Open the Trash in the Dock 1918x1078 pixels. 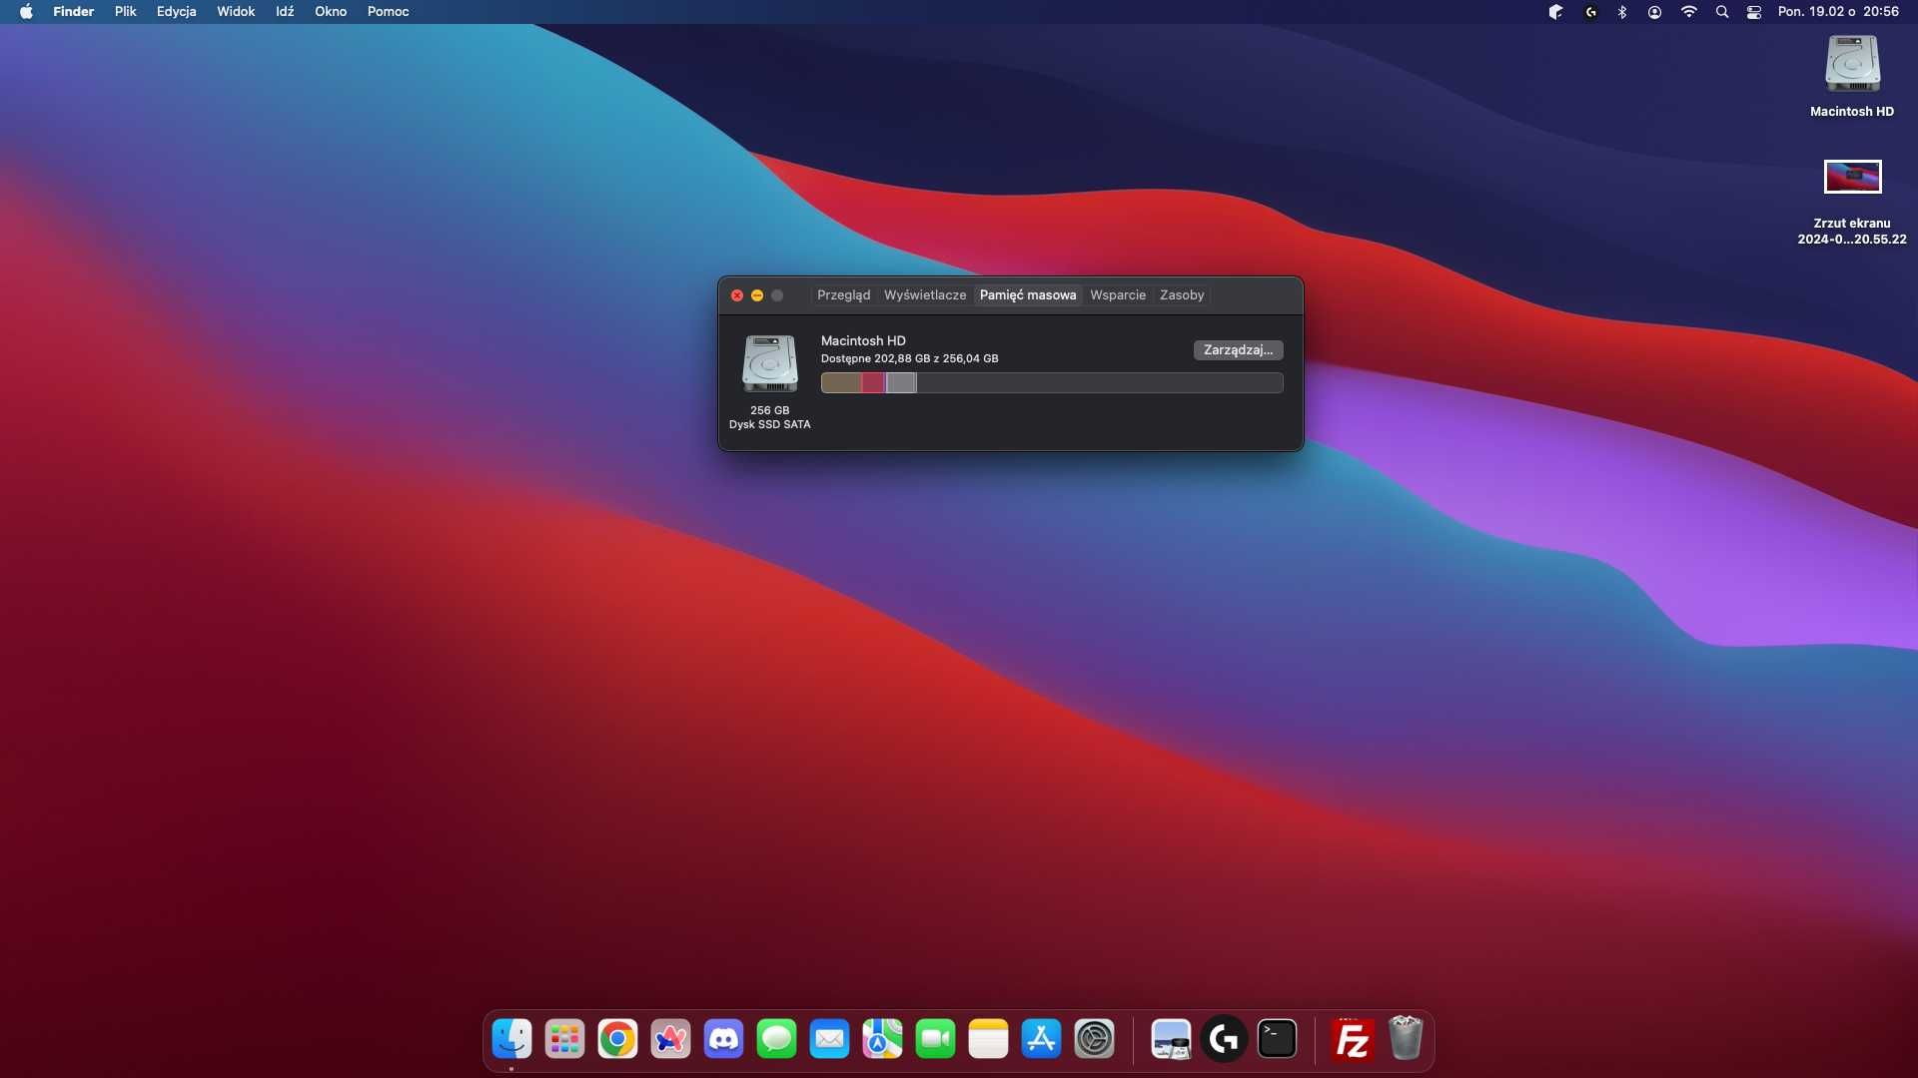pyautogui.click(x=1406, y=1039)
